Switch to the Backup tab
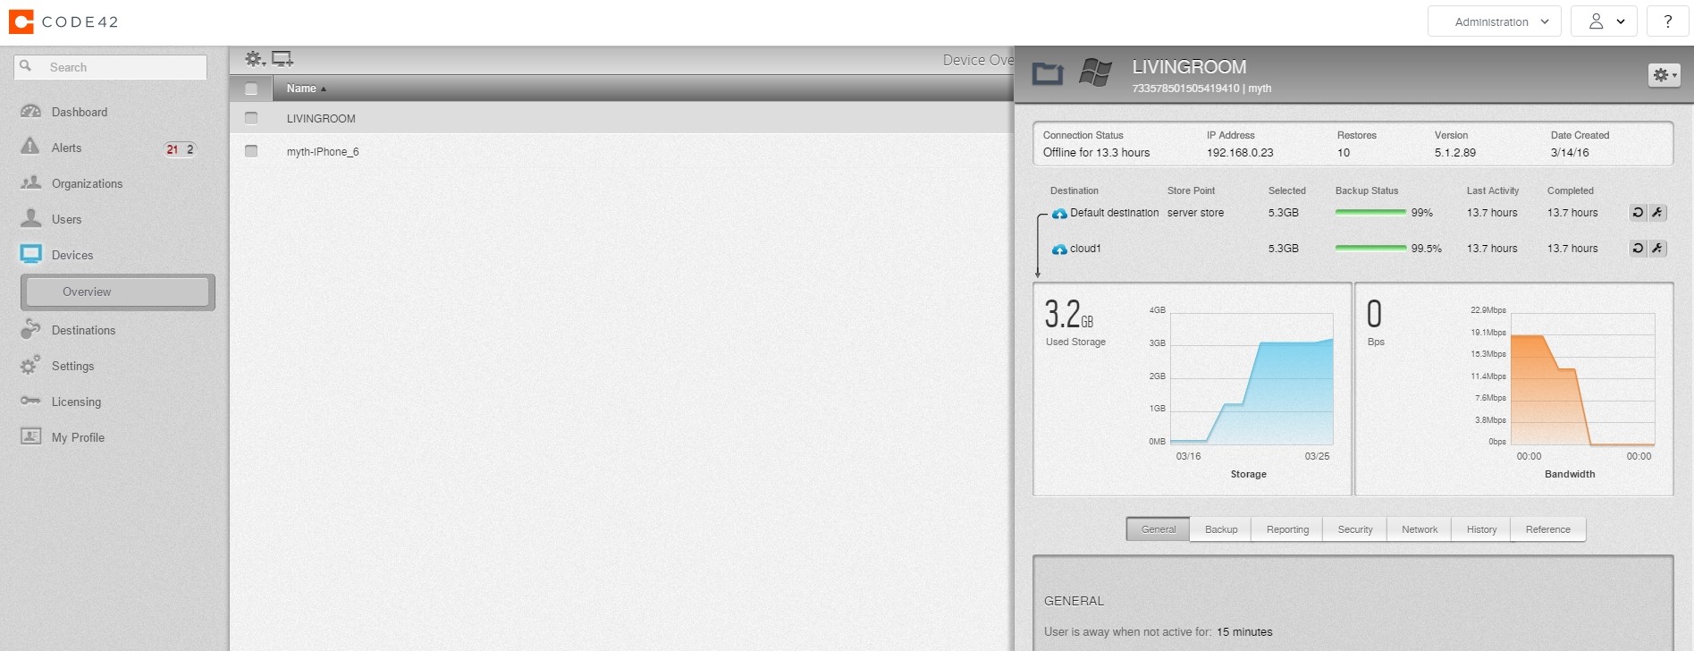The image size is (1694, 651). tap(1220, 529)
